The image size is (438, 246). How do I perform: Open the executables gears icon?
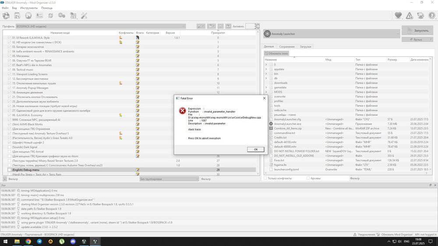tap(62, 16)
